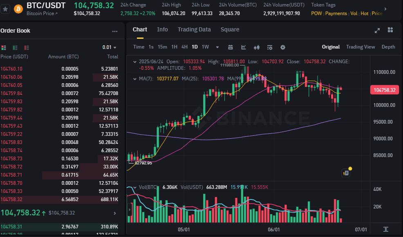This screenshot has height=237, width=403.
Task: Open the order book decimal precision 0.01 dropdown
Action: point(109,47)
